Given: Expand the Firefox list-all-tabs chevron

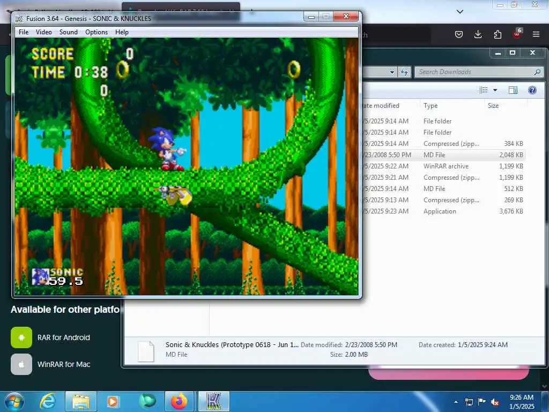Looking at the screenshot, I should (x=460, y=12).
